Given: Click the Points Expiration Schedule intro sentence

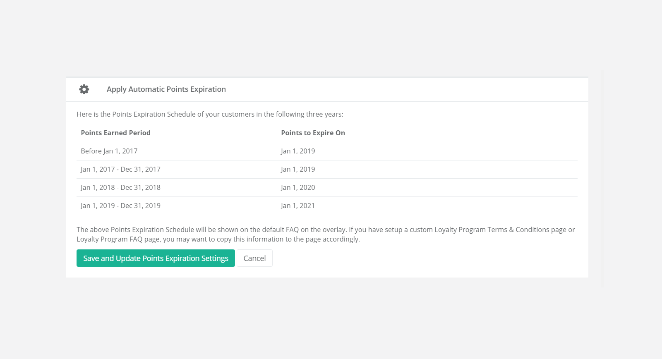Looking at the screenshot, I should (x=209, y=114).
